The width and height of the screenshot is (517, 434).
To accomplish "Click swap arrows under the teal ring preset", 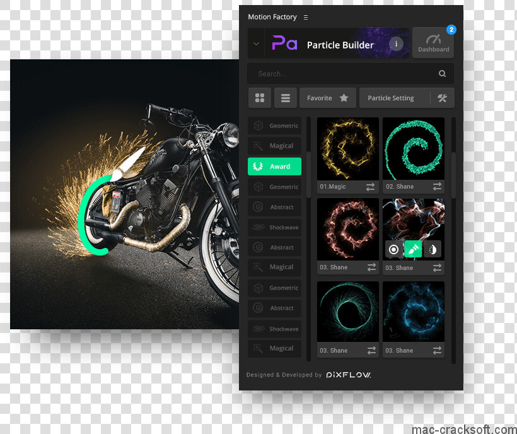I will point(371,350).
